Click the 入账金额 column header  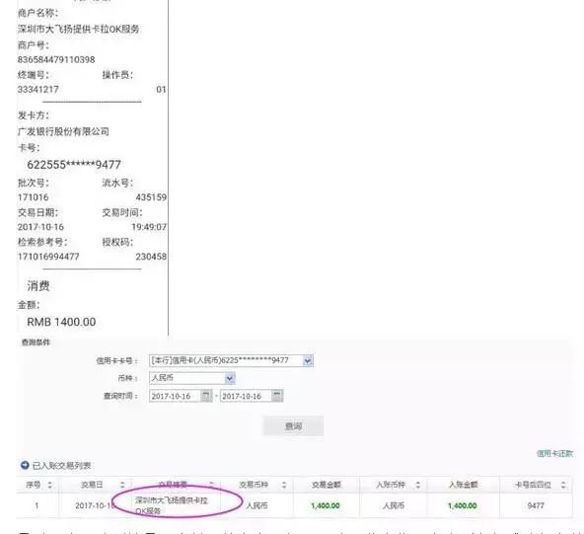coord(463,485)
